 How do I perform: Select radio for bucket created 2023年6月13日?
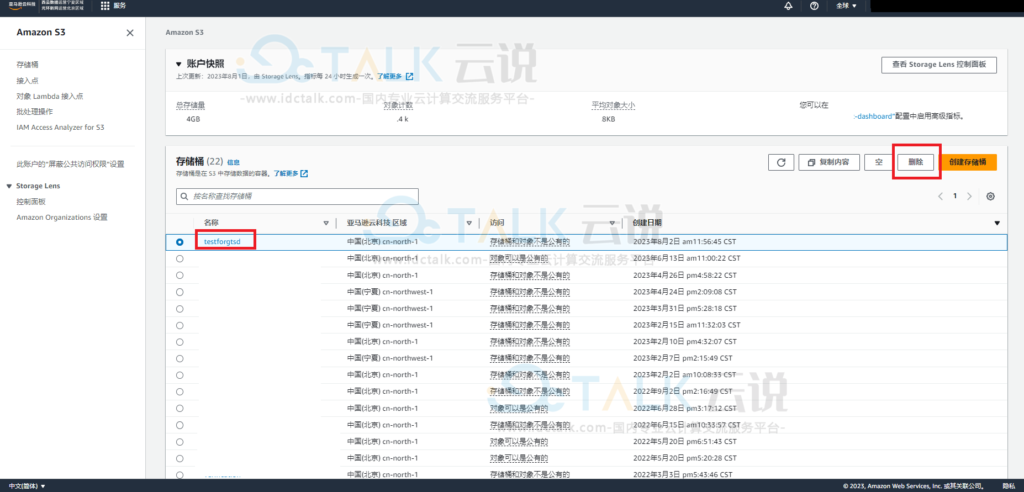(x=180, y=258)
